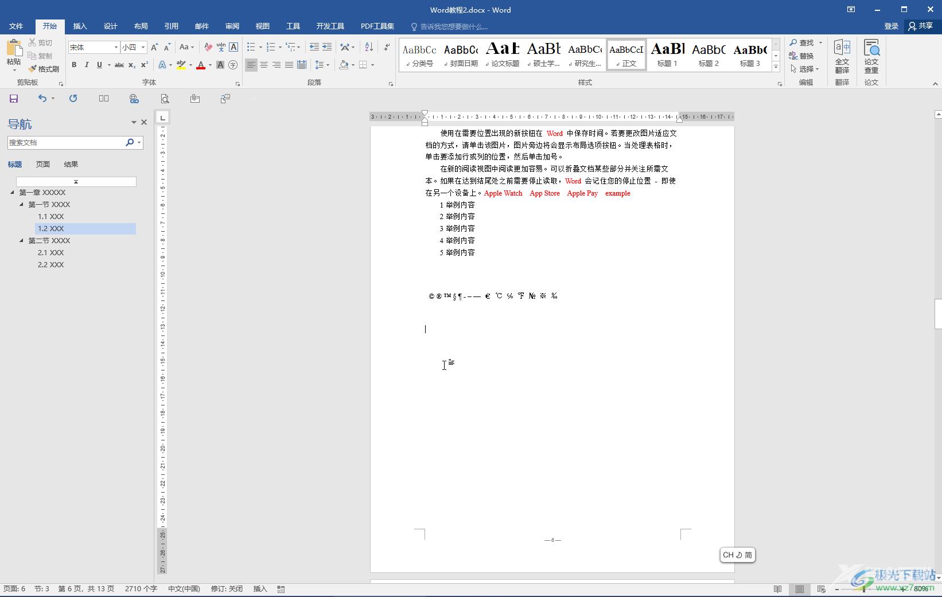The height and width of the screenshot is (597, 942).
Task: Click the Paste (粘贴) clipboard icon
Action: 14,48
